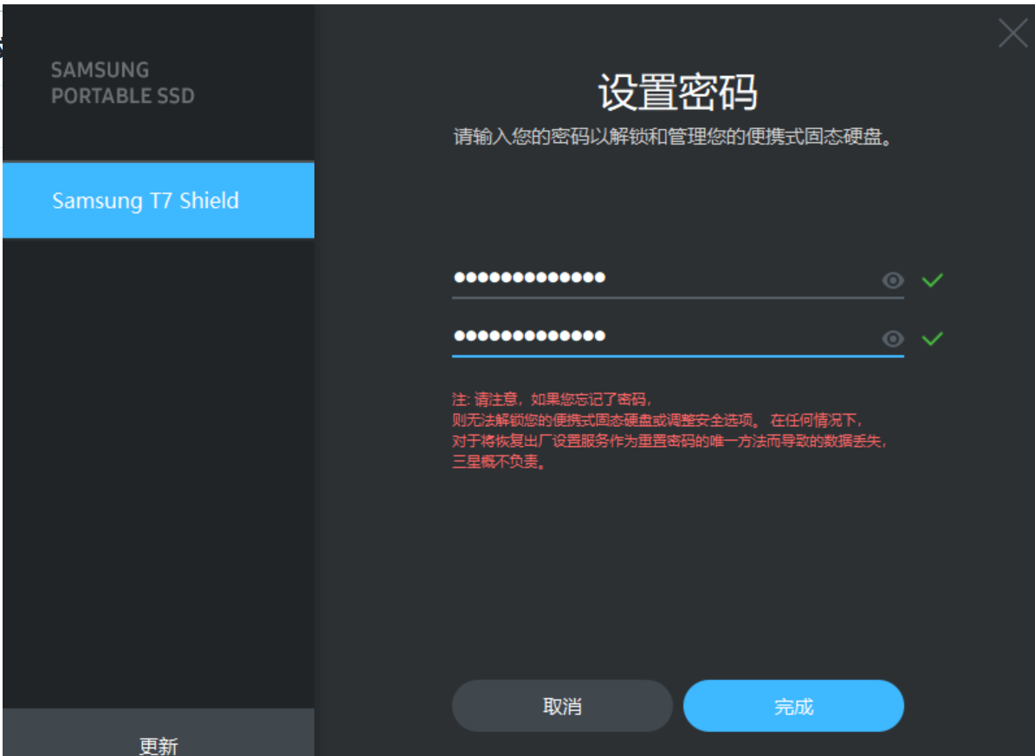
Task: Select the Samsung T7 Shield device tab
Action: (158, 201)
